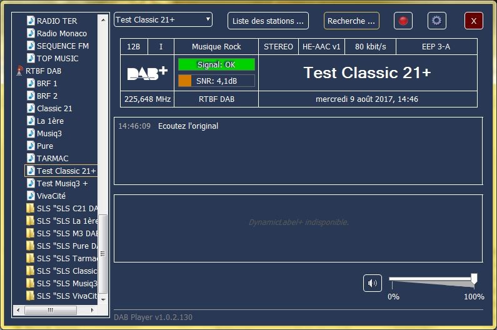The height and width of the screenshot is (330, 497).
Task: Click the RTBF DAB ensemble cell in info table
Action: click(216, 99)
